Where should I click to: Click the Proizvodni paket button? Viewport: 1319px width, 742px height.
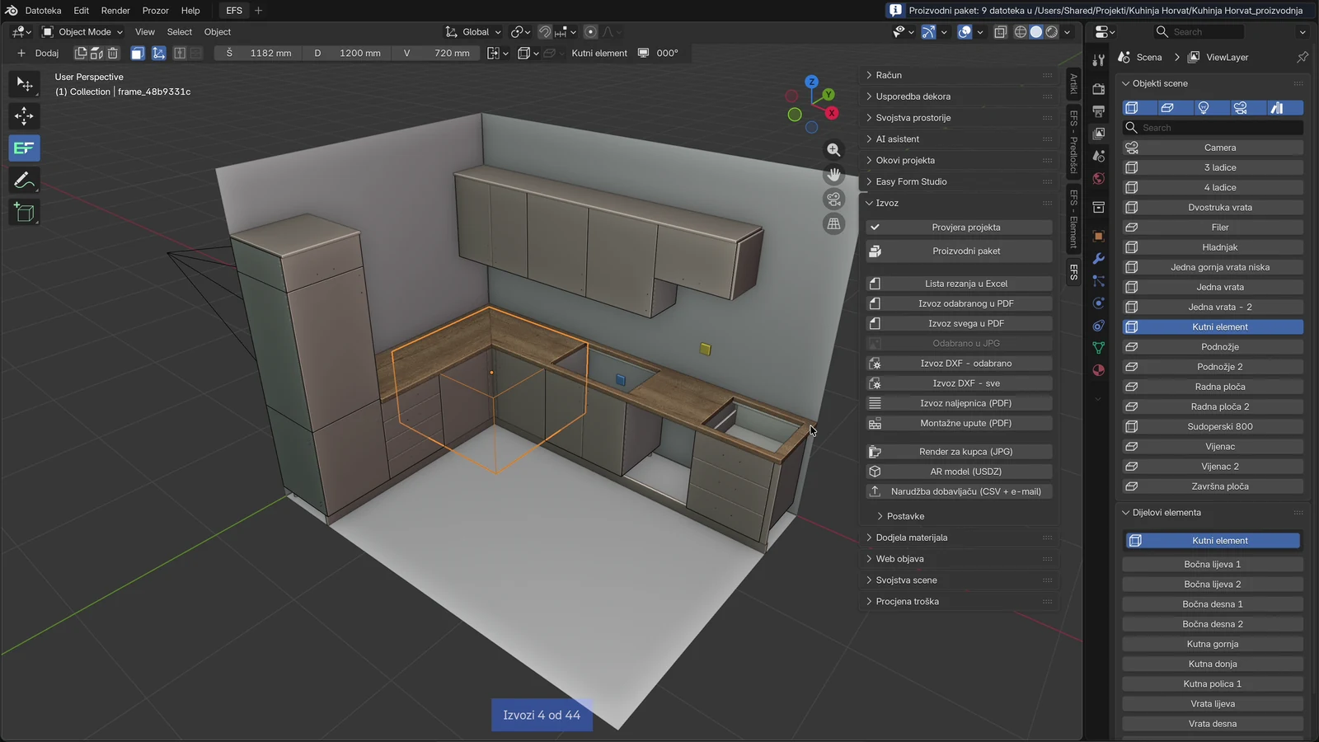(959, 251)
